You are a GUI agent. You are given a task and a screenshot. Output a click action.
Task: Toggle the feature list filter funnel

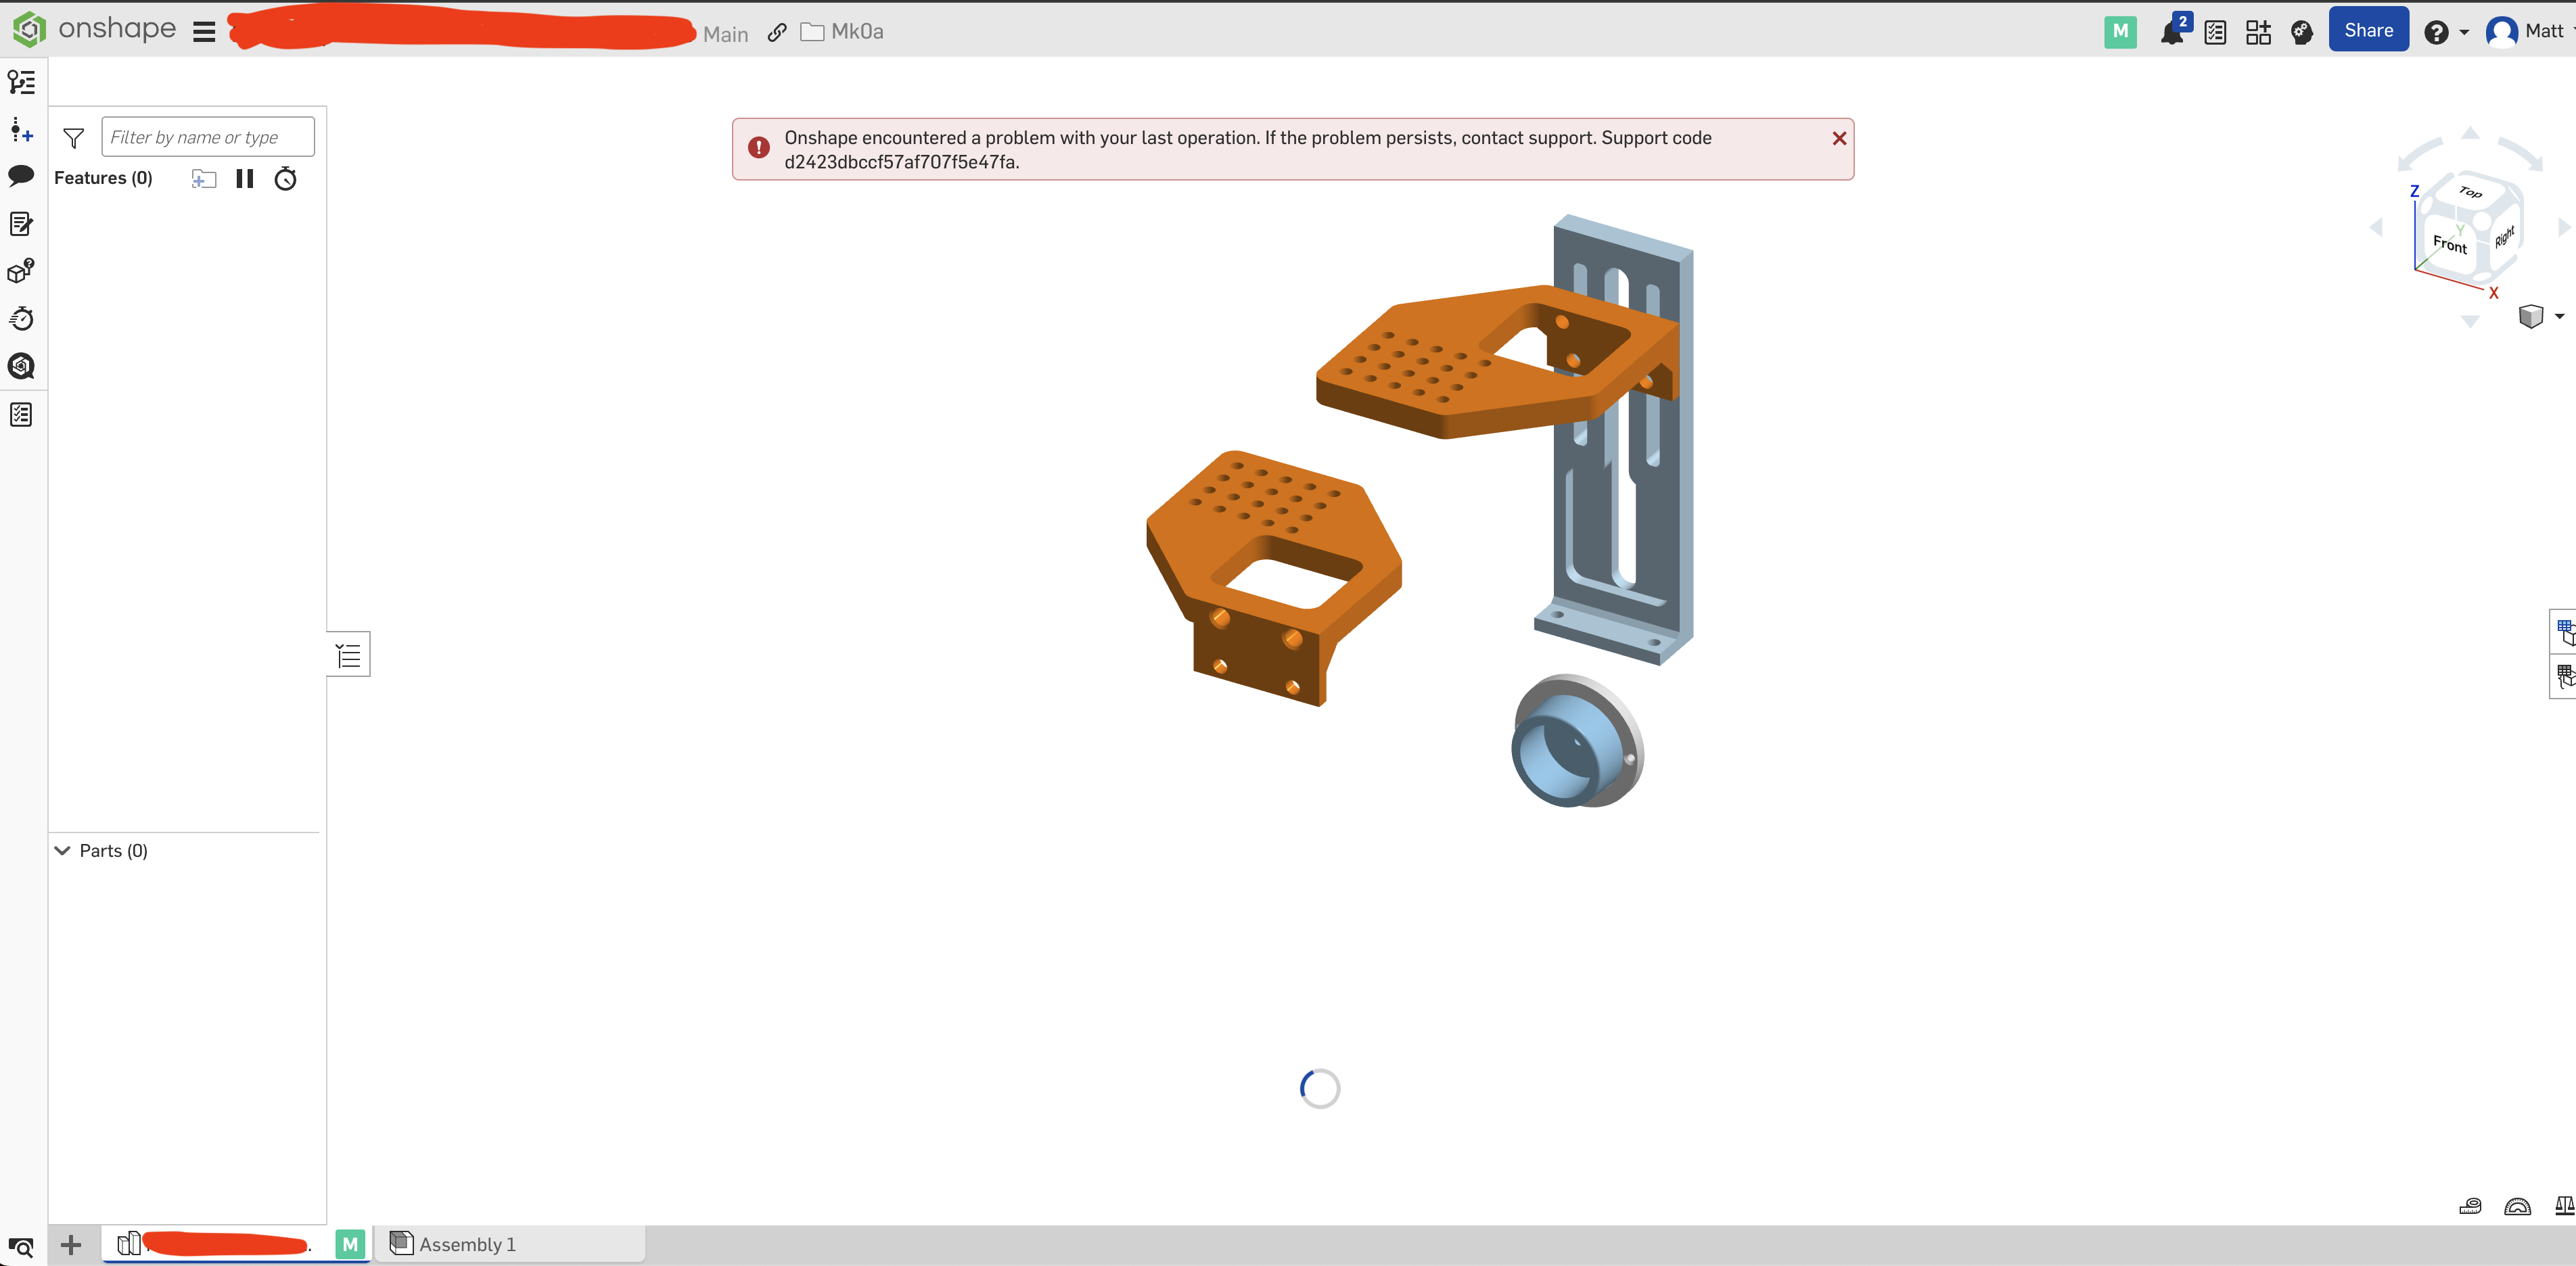pos(73,138)
